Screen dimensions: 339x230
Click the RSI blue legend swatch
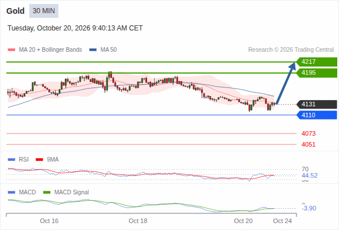tap(11, 160)
